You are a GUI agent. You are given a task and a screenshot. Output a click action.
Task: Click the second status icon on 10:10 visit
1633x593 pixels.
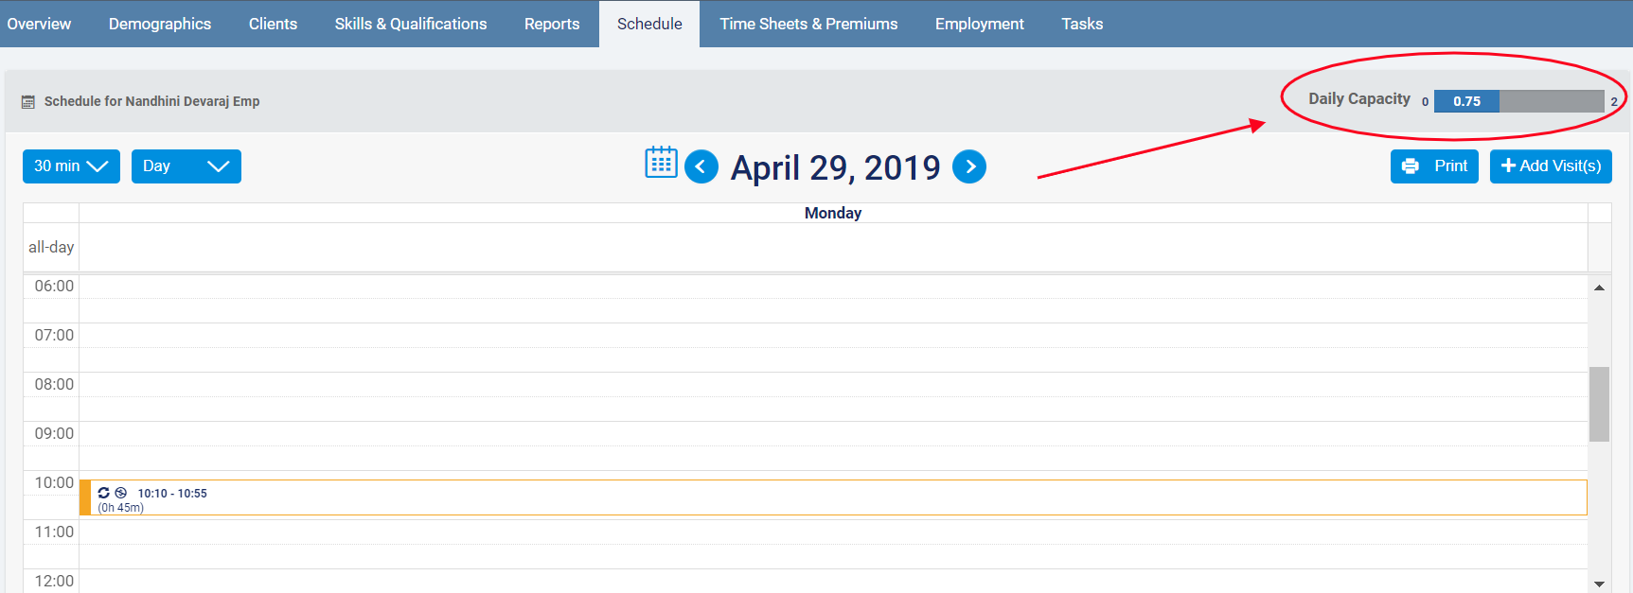point(120,493)
